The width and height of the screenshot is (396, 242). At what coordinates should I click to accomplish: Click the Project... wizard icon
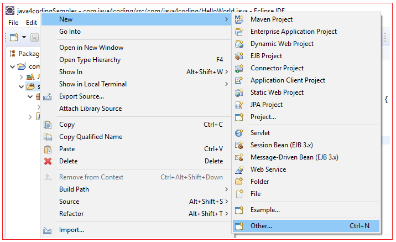pyautogui.click(x=239, y=117)
